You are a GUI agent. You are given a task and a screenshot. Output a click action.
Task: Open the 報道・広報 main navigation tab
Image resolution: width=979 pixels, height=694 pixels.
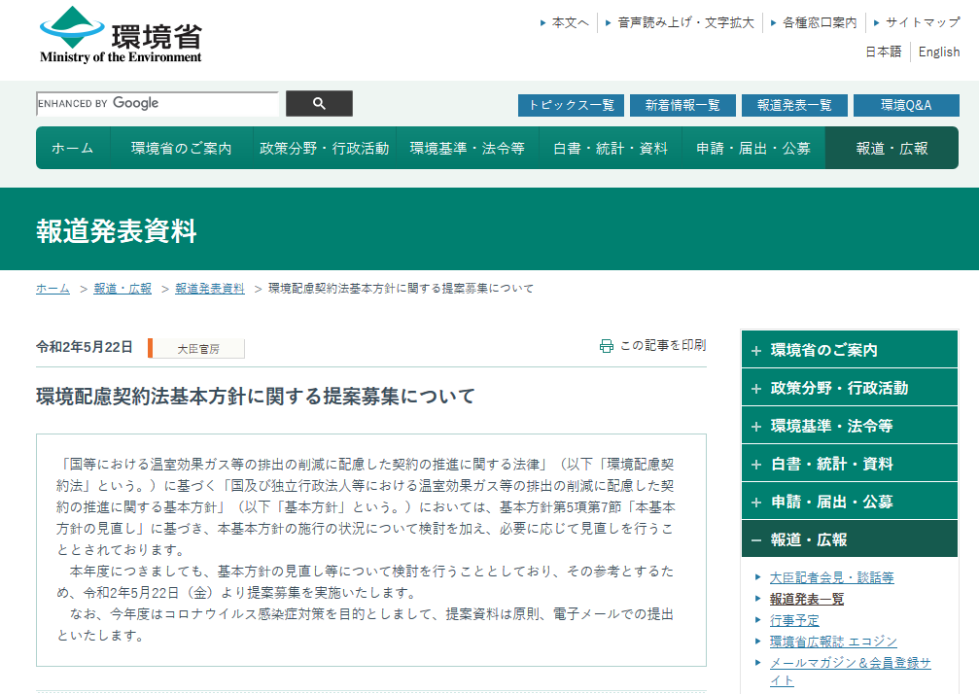coord(892,149)
